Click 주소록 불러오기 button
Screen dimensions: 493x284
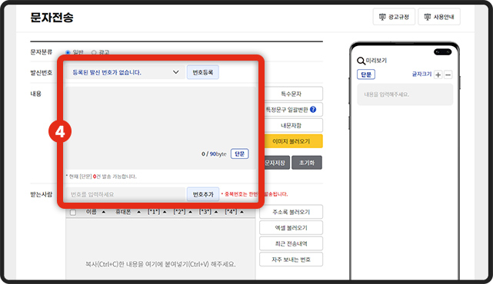(x=291, y=212)
